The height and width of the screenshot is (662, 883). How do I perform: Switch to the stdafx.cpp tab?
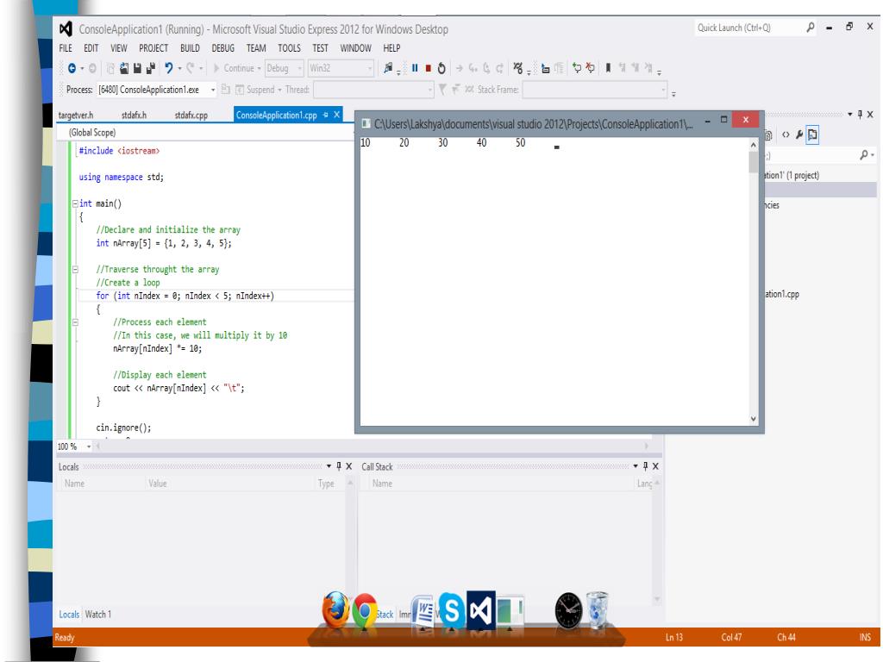click(x=191, y=115)
